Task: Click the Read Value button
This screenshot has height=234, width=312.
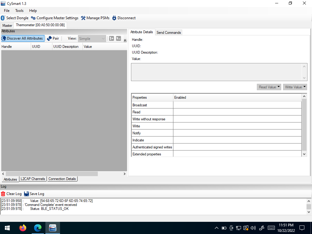Action: (267, 87)
